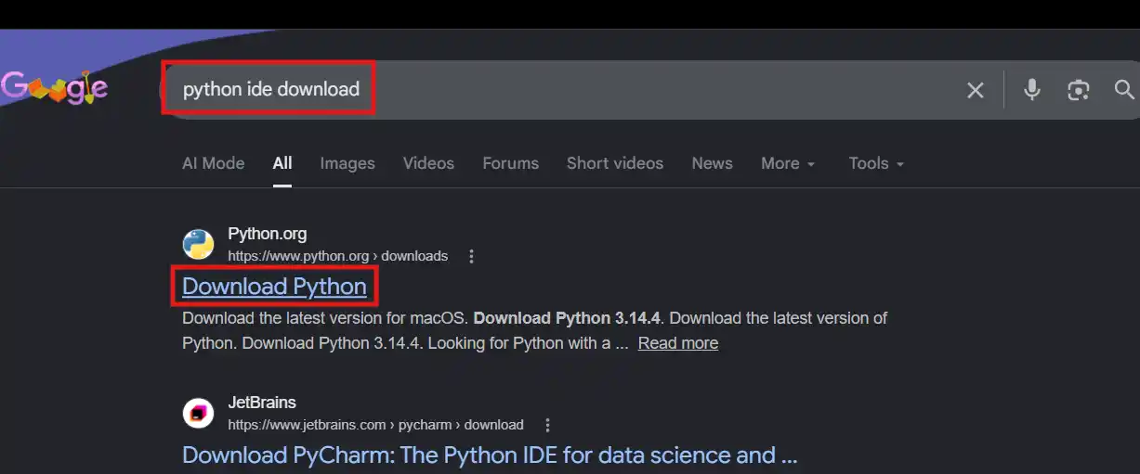Expand the Tools dropdown
The width and height of the screenshot is (1140, 474).
(x=876, y=163)
